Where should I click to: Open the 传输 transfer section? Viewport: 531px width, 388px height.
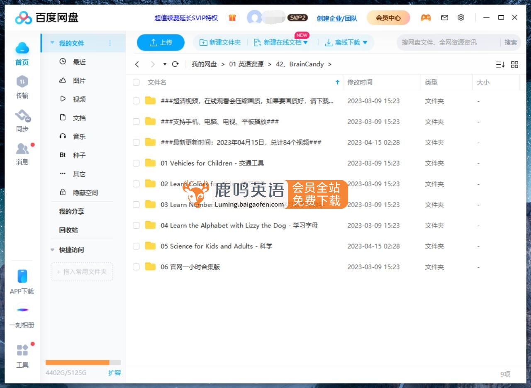coord(22,88)
